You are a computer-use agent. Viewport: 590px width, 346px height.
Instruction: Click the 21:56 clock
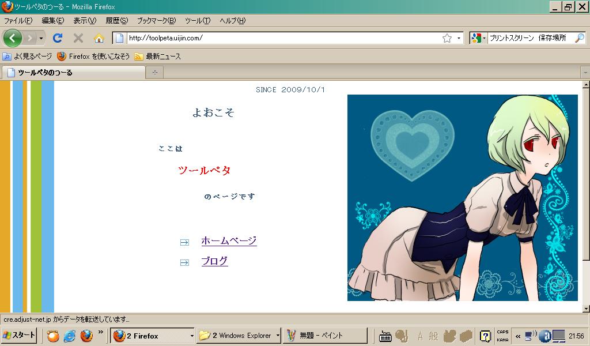[x=576, y=336]
